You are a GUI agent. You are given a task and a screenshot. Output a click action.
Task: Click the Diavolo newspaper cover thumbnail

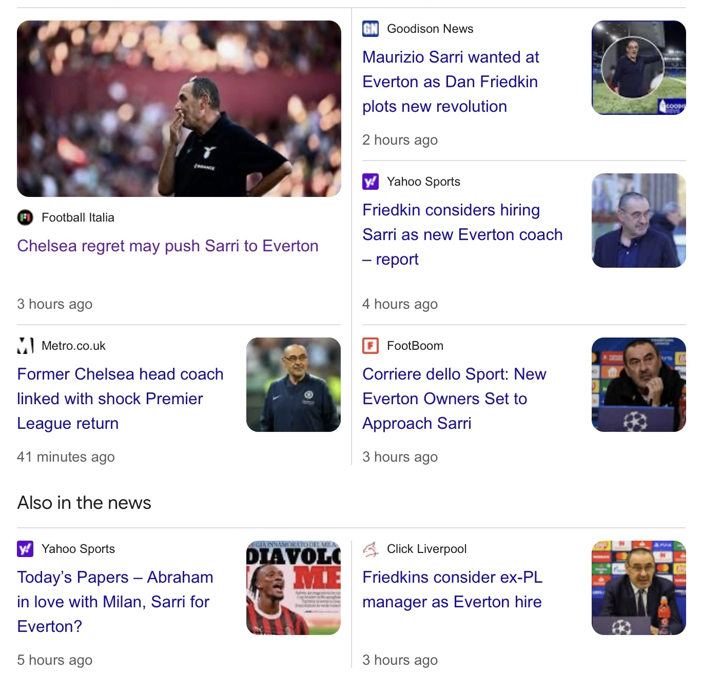(294, 588)
